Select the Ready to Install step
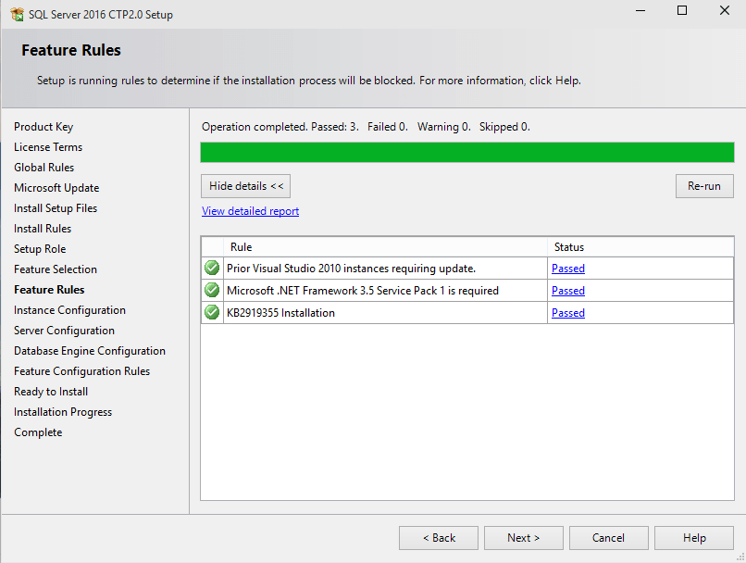Viewport: 746px width, 563px height. coord(51,392)
